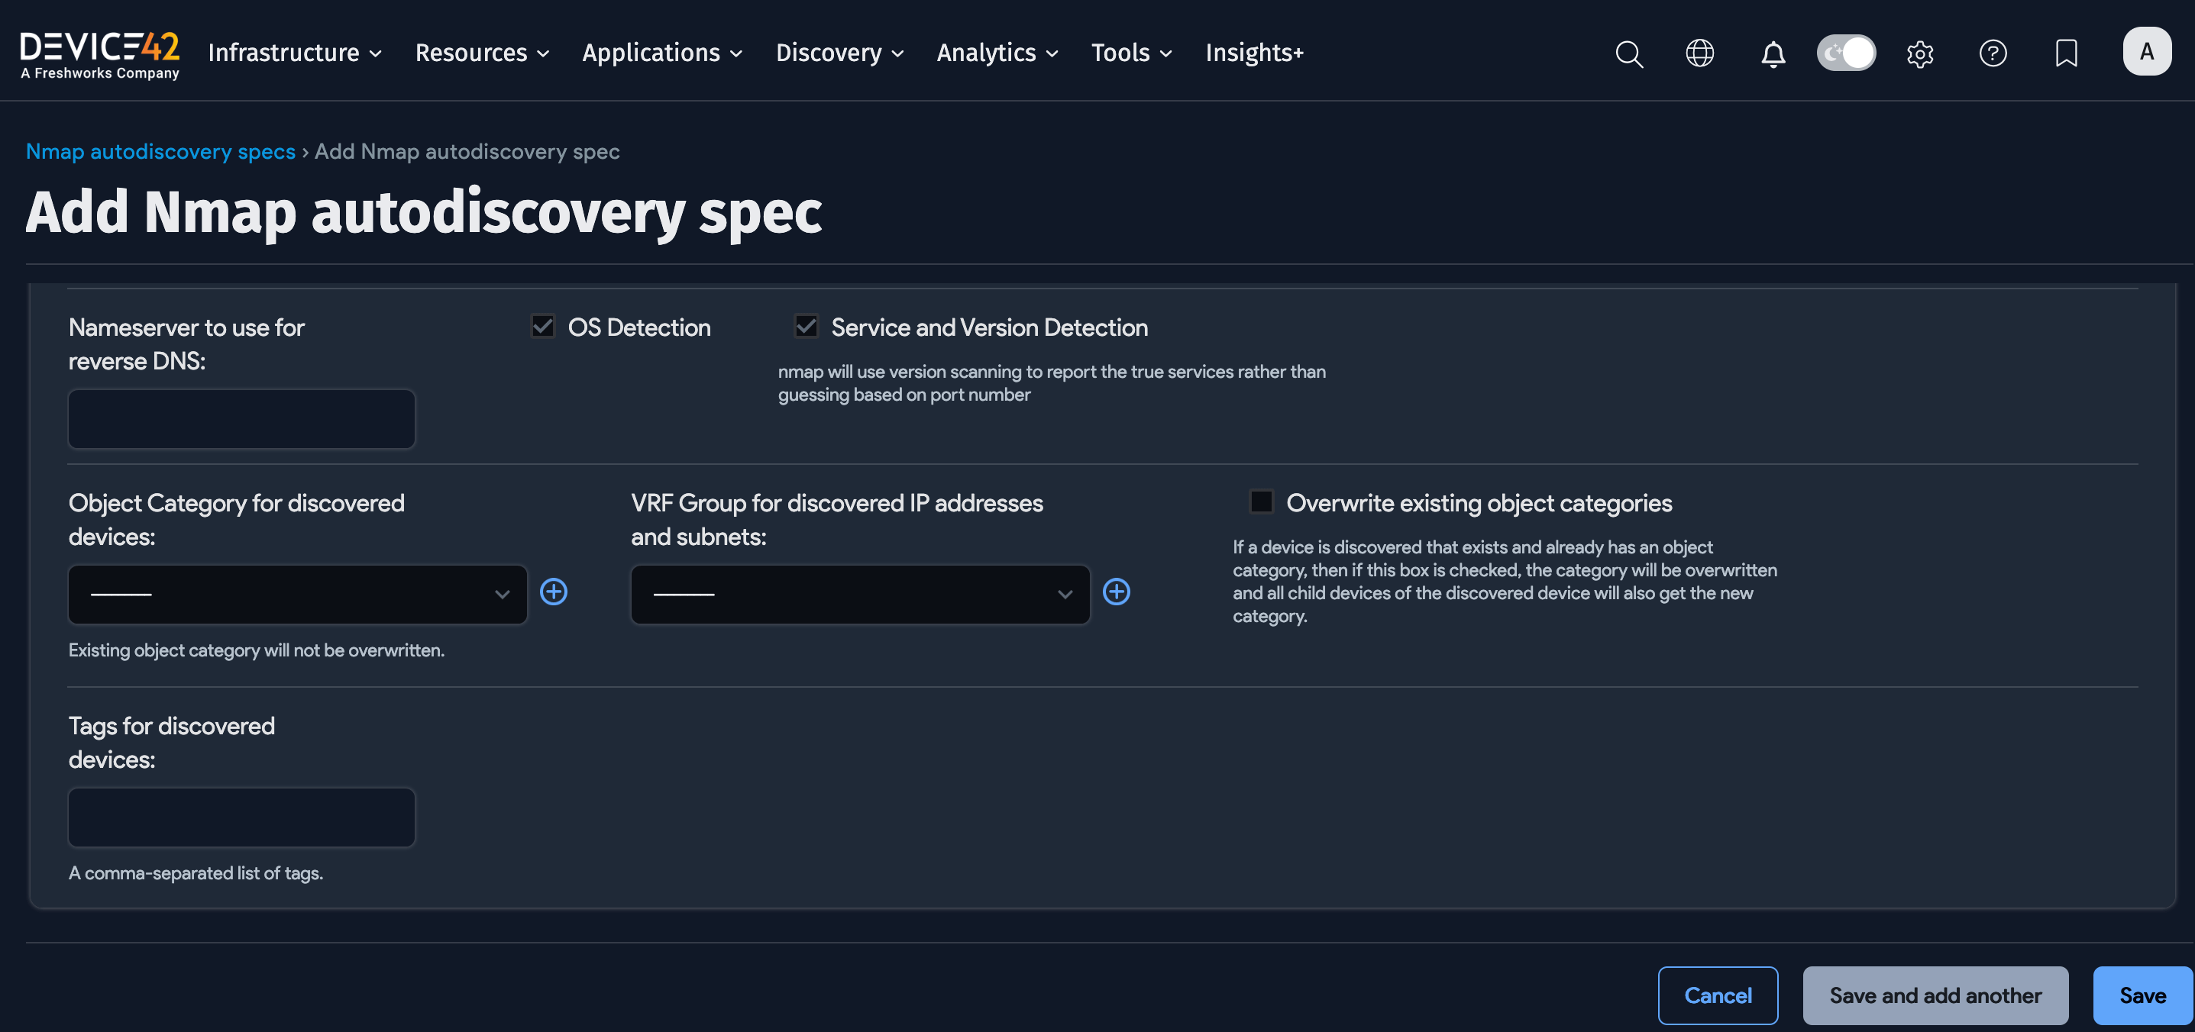Viewport: 2195px width, 1032px height.
Task: Open the VRF Group dropdown
Action: pyautogui.click(x=859, y=594)
